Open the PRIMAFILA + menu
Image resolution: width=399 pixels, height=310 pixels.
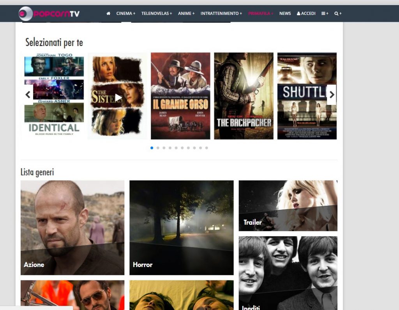(261, 14)
